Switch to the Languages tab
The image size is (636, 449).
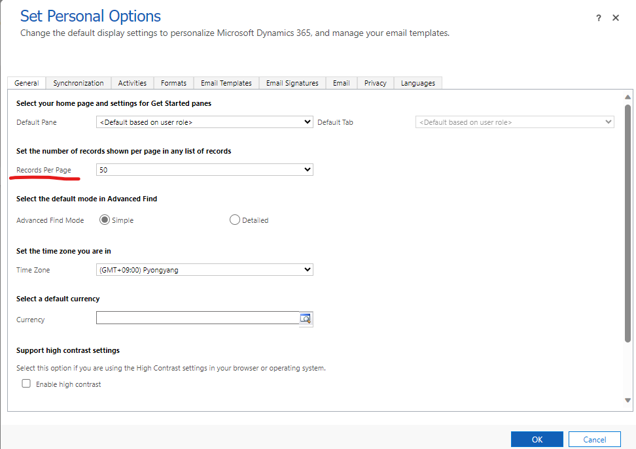[x=418, y=83]
